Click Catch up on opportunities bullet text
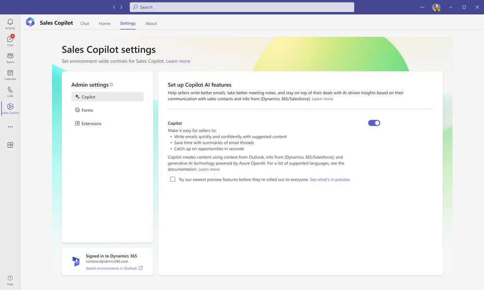Screen dimensions: 484x290 [x=209, y=149]
